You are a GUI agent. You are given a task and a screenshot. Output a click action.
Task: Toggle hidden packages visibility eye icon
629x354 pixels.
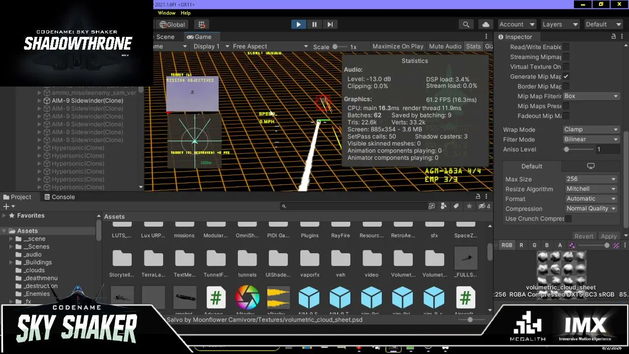click(x=484, y=206)
